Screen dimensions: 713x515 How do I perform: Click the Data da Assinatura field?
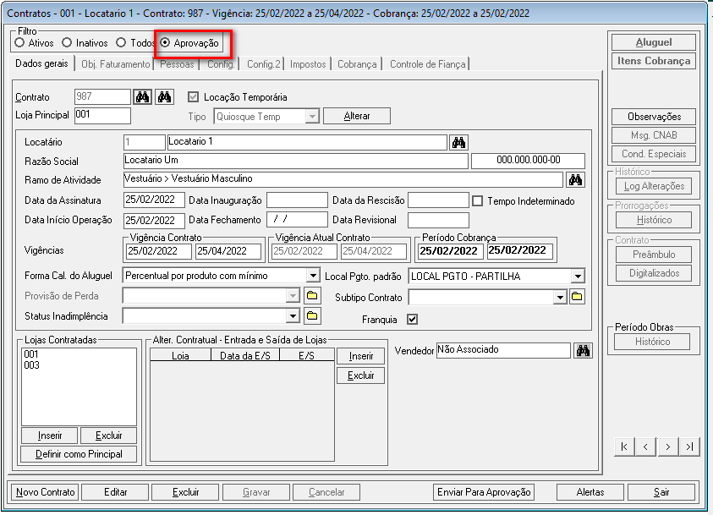click(154, 200)
